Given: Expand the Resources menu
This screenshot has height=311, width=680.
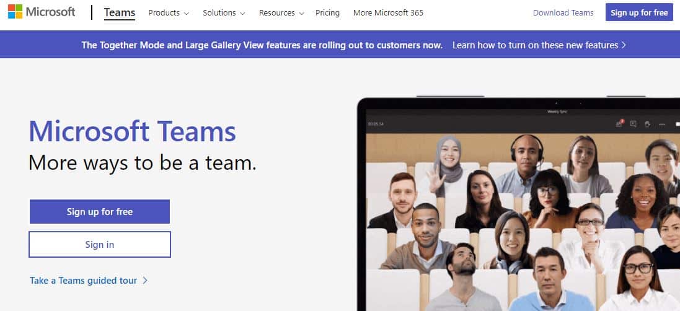Looking at the screenshot, I should point(281,13).
